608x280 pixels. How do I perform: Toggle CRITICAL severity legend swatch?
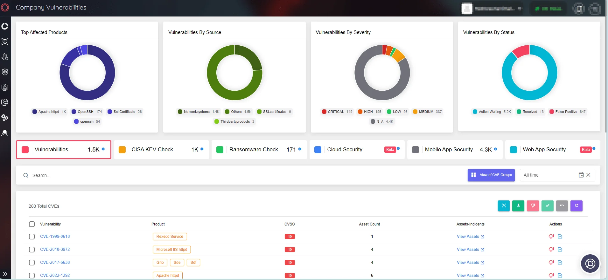click(x=324, y=112)
